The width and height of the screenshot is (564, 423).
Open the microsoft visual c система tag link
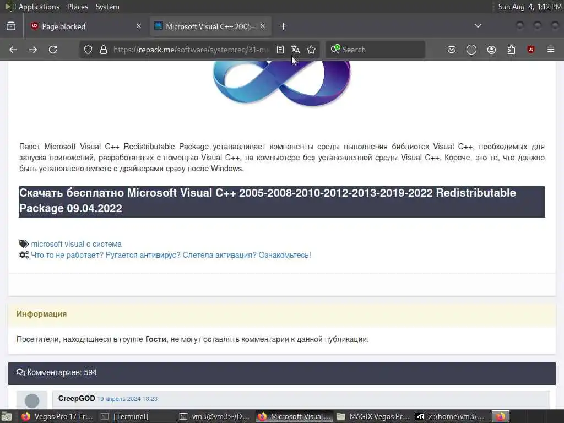pyautogui.click(x=76, y=244)
